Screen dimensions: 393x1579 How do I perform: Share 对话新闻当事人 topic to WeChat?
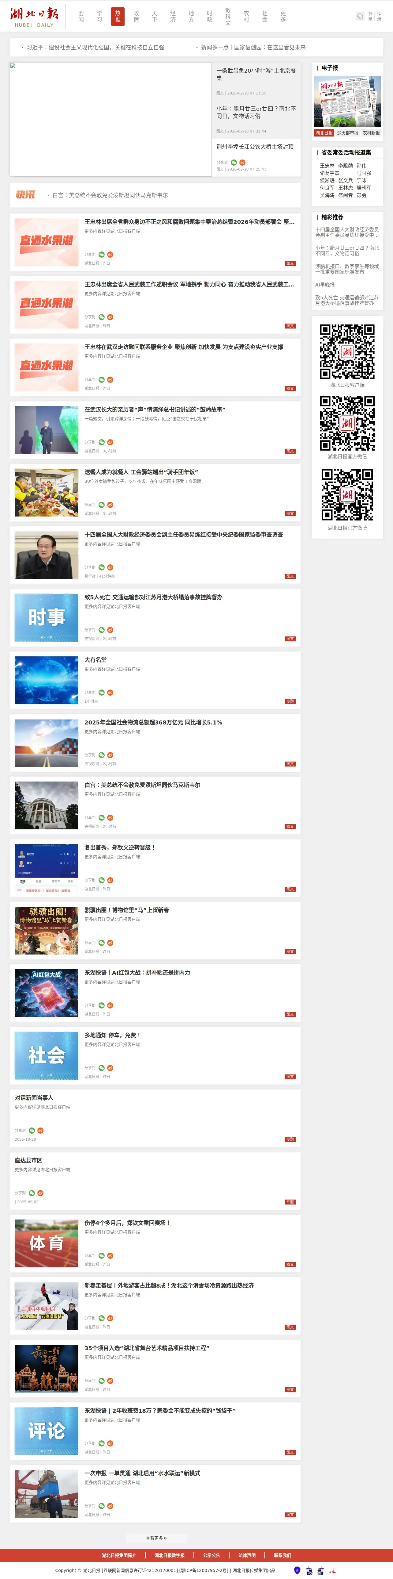32,1130
